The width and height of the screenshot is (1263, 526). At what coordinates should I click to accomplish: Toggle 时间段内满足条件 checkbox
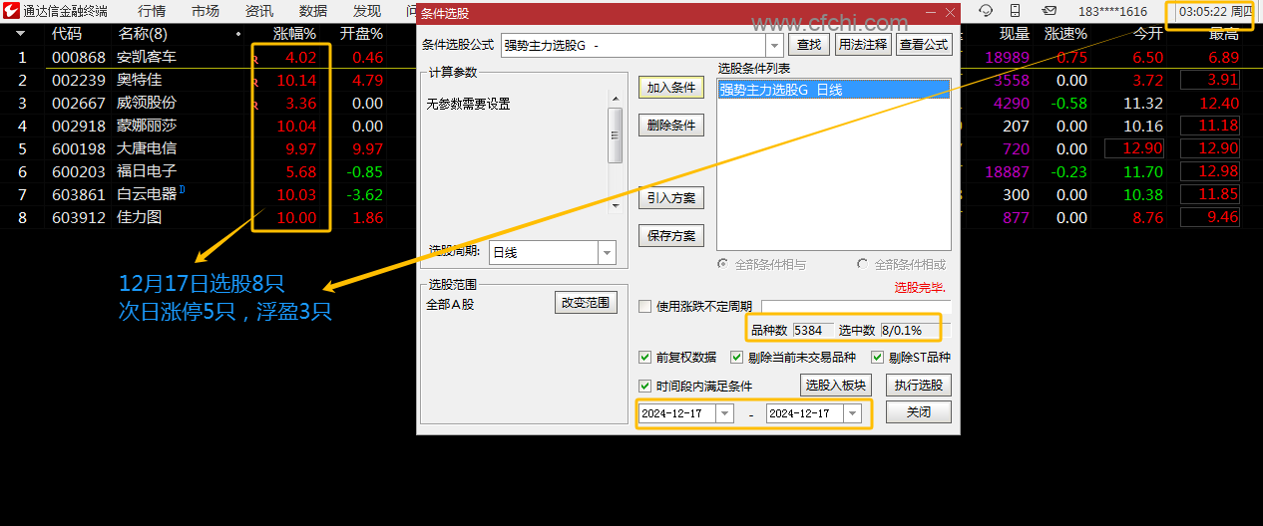tap(645, 387)
